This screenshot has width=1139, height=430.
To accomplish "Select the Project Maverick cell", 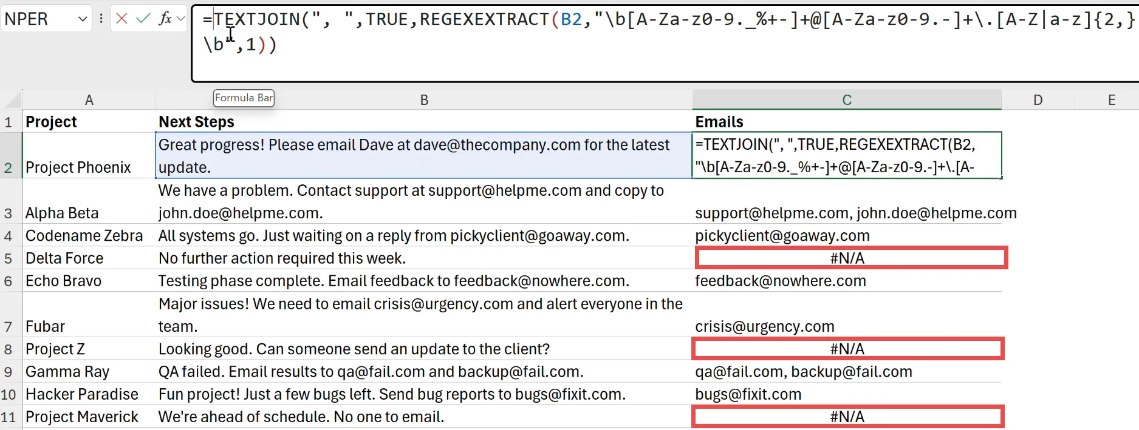I will click(89, 417).
